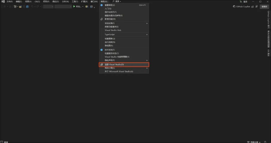Image resolution: width=271 pixels, height=143 pixels.
Task: Select Visual Studio Hub entry
Action: tap(124, 30)
